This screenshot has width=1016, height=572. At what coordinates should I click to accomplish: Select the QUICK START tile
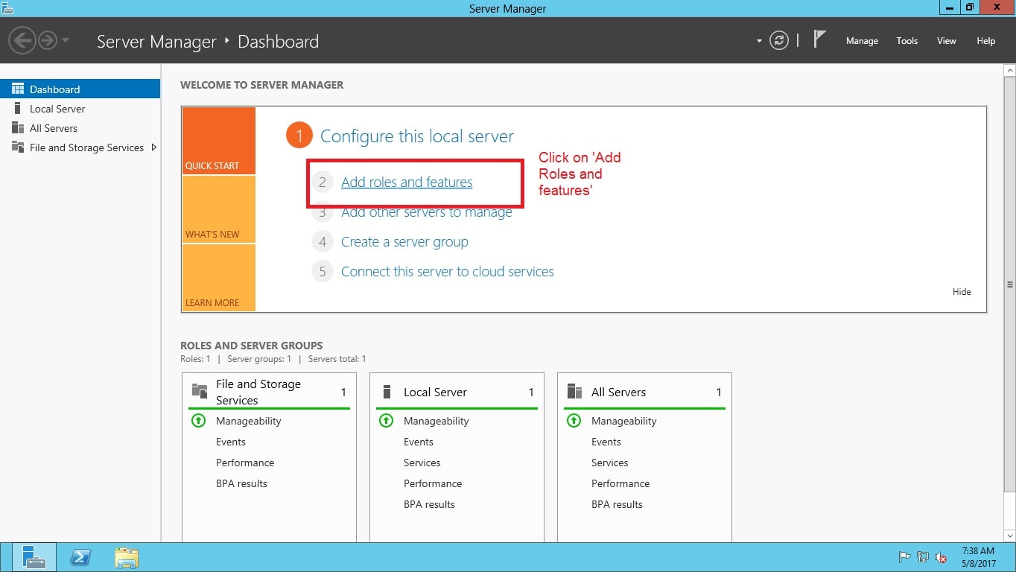[x=219, y=141]
